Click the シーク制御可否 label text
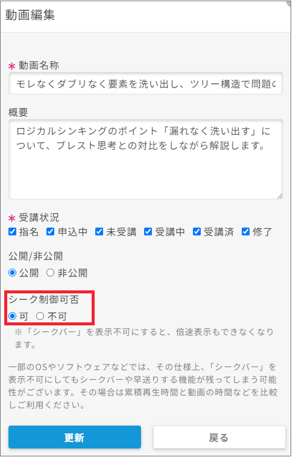The height and width of the screenshot is (460, 293). (x=43, y=299)
